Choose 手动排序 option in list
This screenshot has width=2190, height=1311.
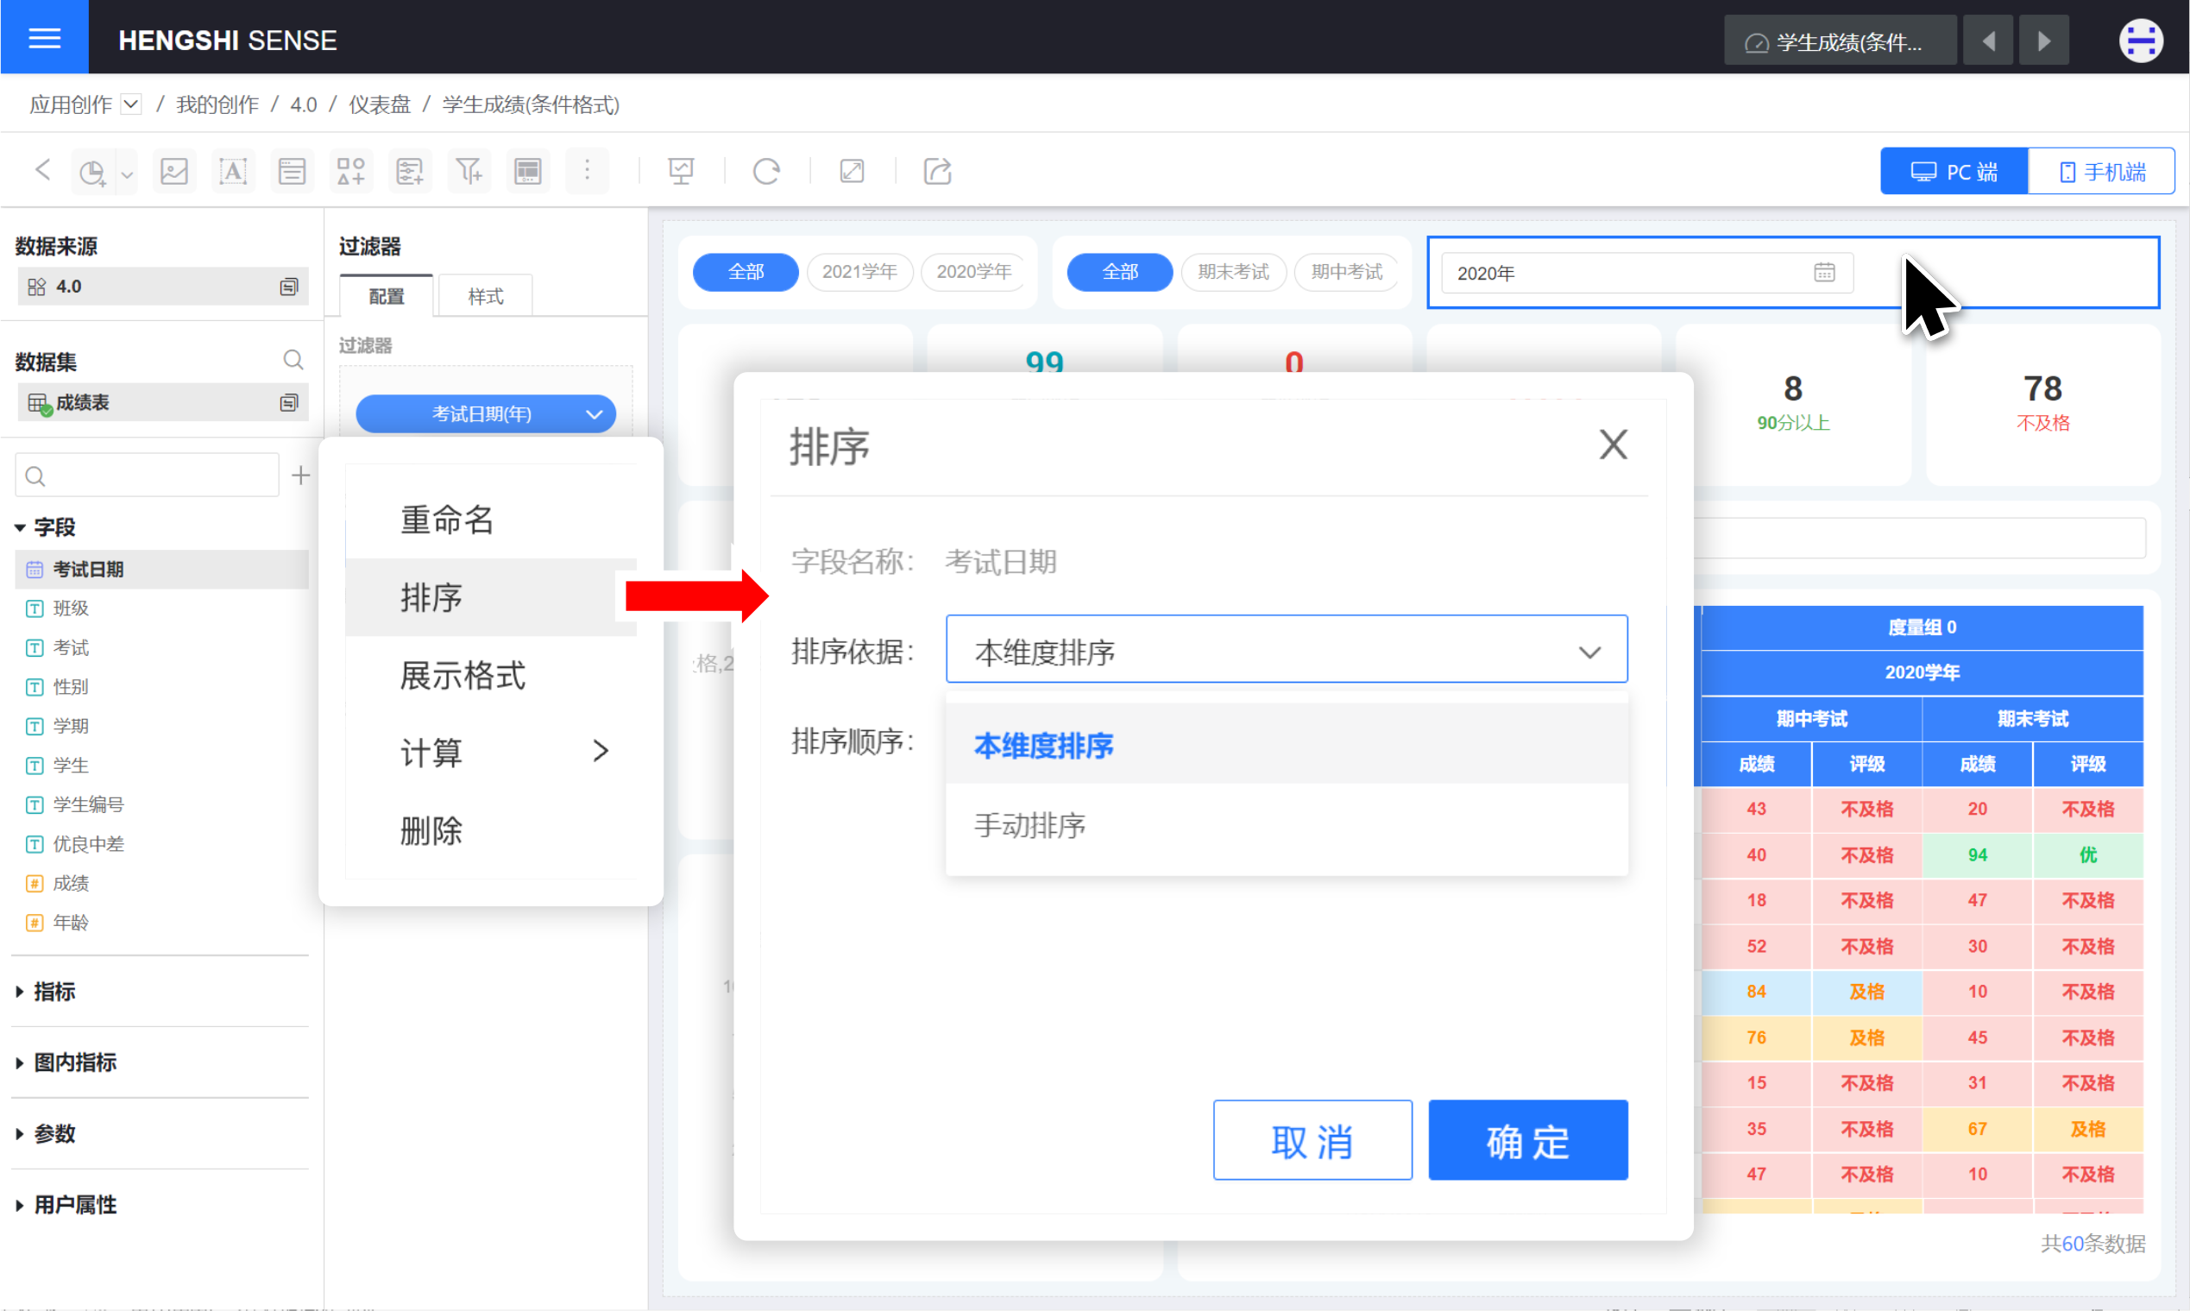1029,826
